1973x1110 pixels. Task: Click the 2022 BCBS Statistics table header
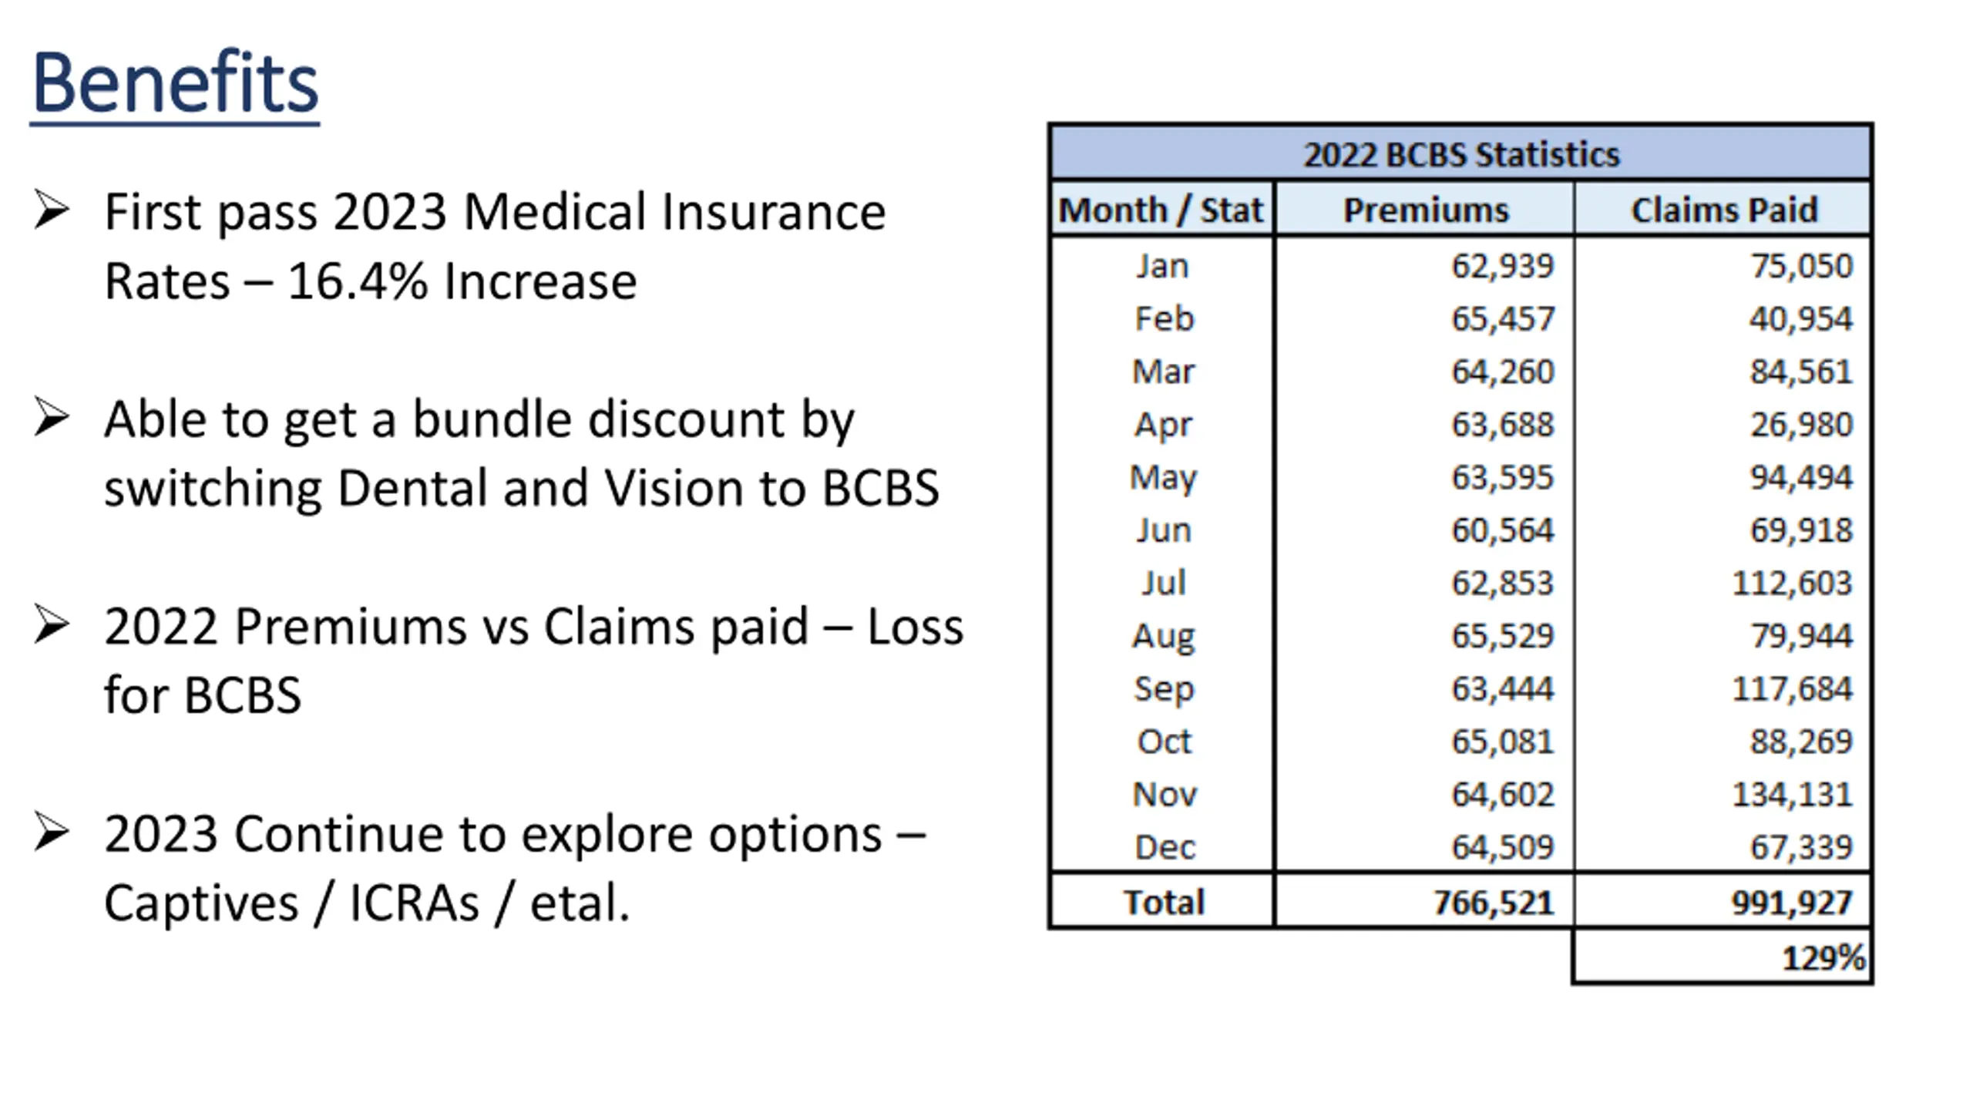click(1461, 154)
